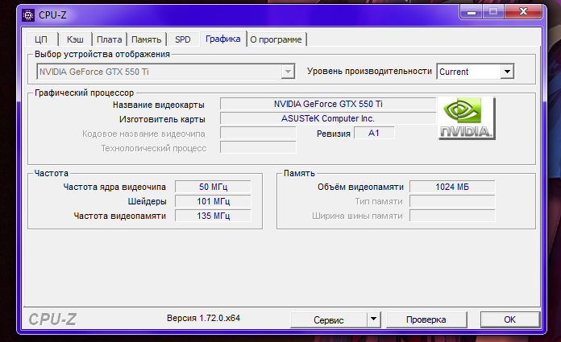This screenshot has width=561, height=342.
Task: Click the Проверка button
Action: [426, 319]
